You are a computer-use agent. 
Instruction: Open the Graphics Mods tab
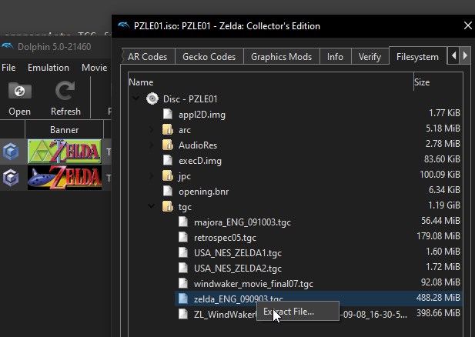282,57
